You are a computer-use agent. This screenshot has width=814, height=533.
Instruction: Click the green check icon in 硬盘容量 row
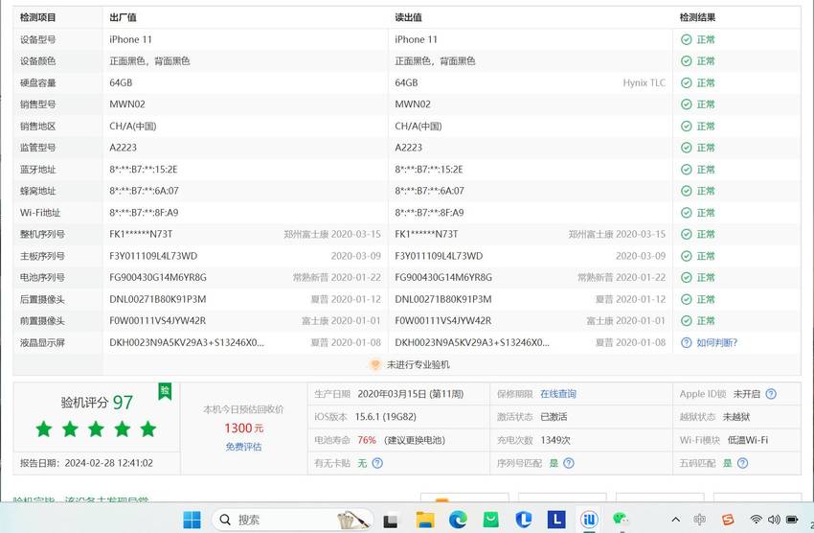[x=687, y=82]
